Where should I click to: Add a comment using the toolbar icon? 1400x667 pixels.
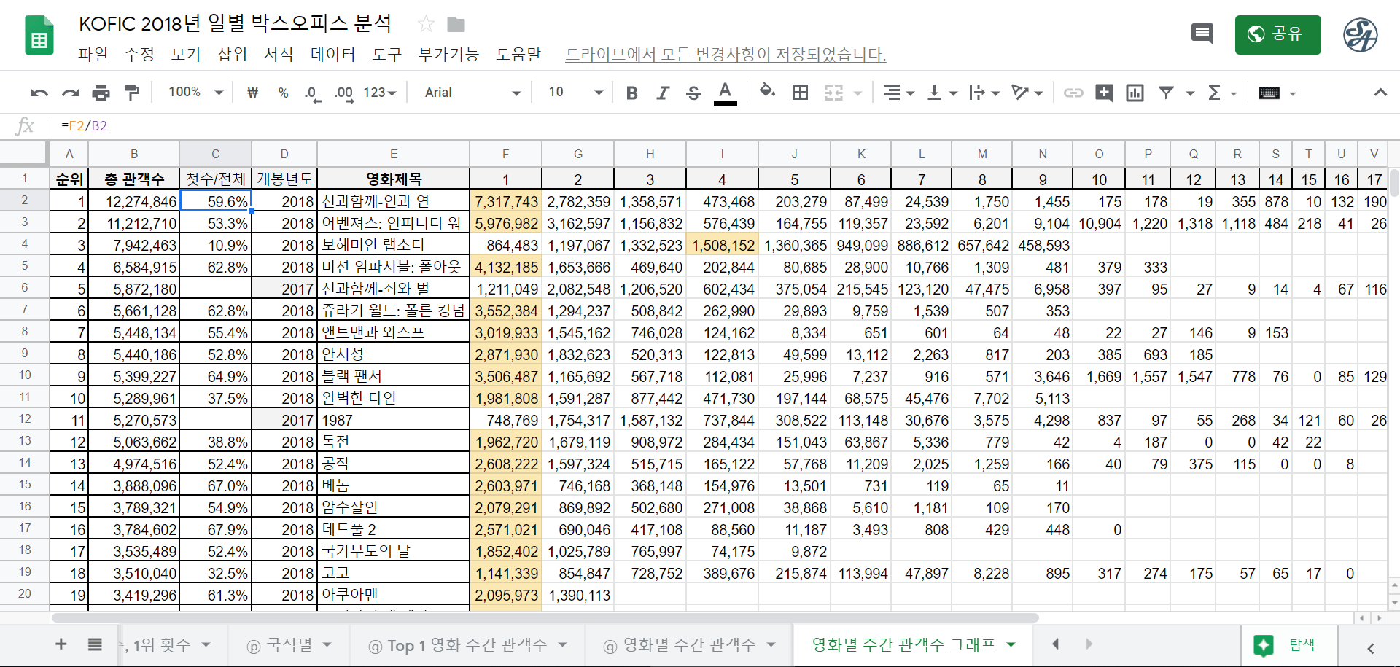click(x=1103, y=93)
